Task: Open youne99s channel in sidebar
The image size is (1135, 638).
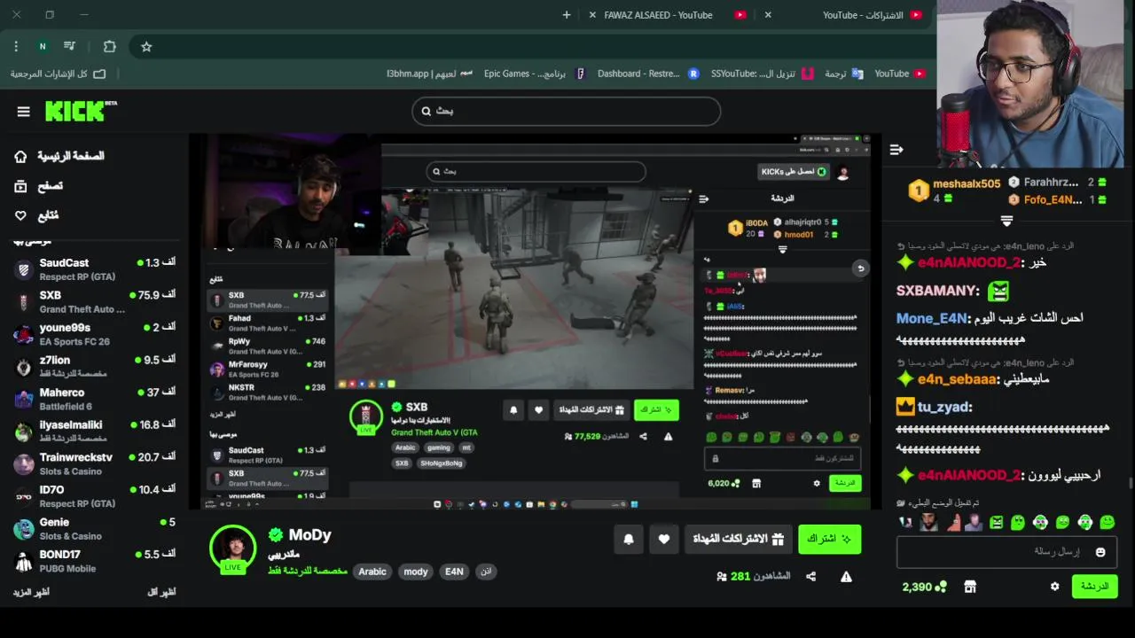Action: [94, 334]
